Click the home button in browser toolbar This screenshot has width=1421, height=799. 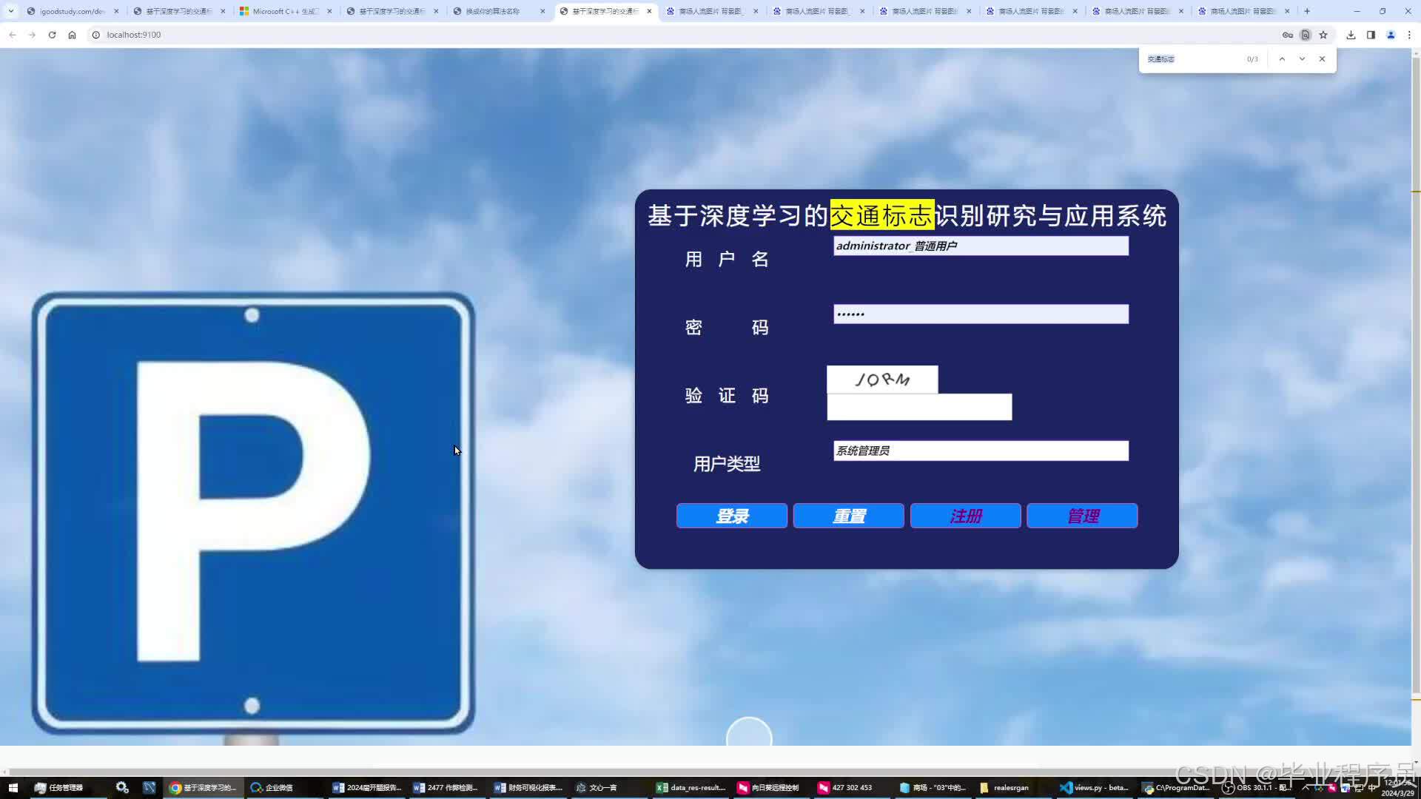coord(72,35)
